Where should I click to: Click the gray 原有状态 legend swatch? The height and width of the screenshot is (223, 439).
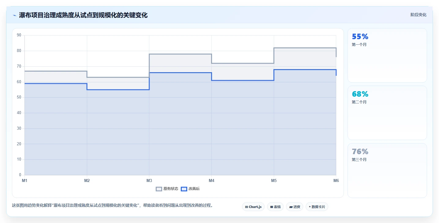pos(159,189)
